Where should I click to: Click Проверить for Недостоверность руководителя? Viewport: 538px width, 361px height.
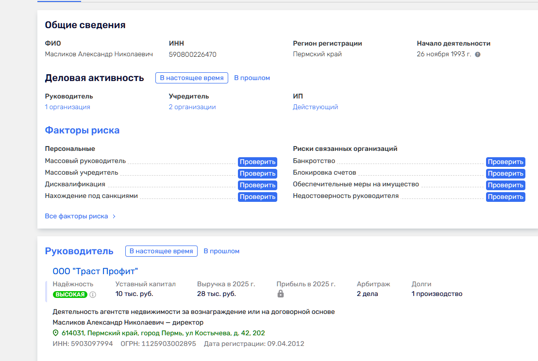click(x=505, y=197)
